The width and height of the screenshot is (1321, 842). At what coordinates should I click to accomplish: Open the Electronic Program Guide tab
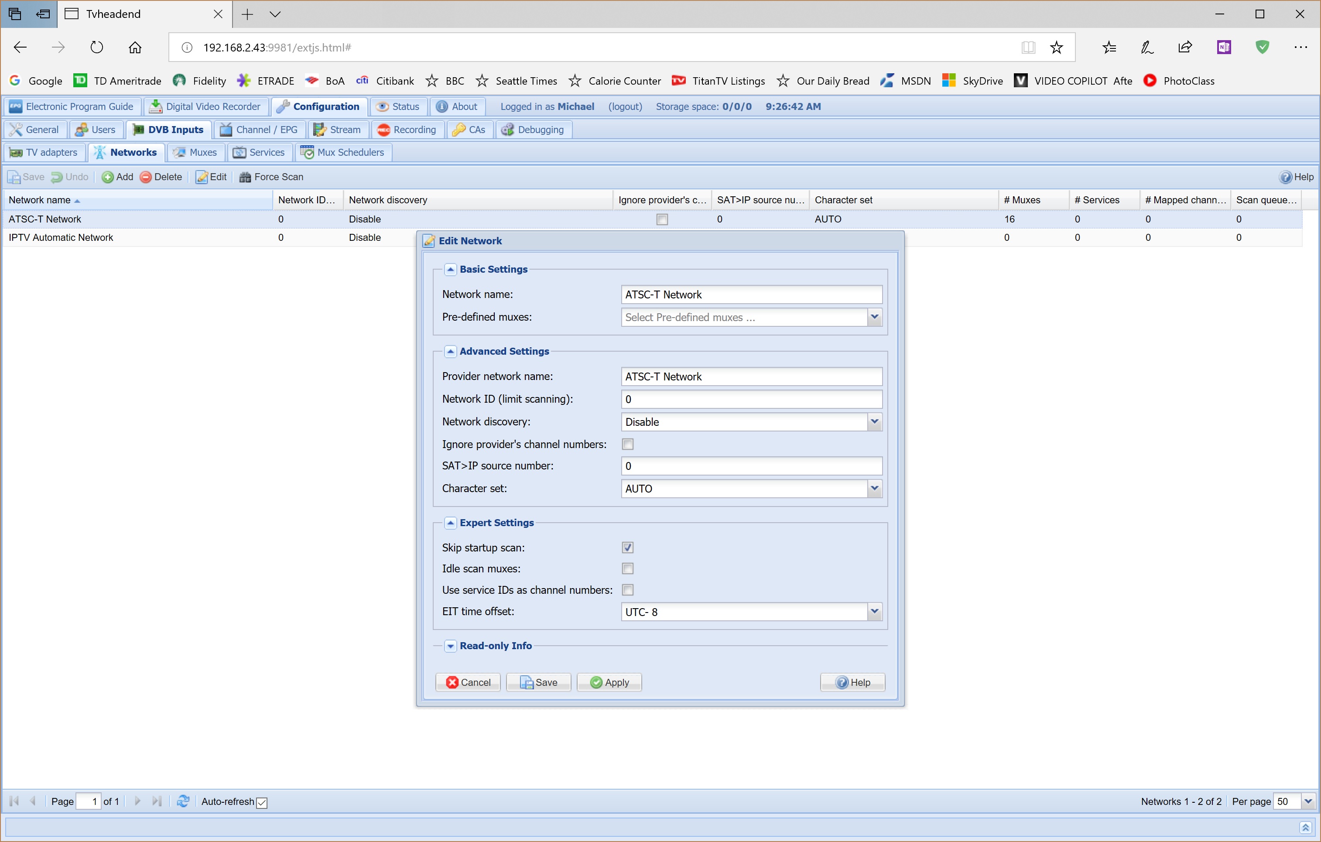[x=72, y=106]
